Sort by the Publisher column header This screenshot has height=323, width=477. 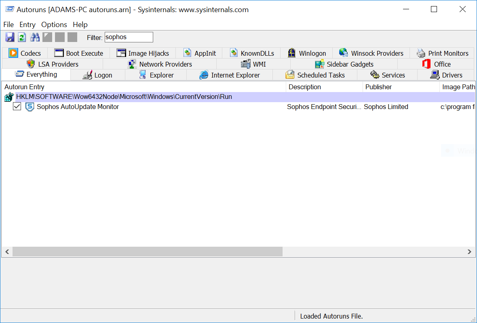tap(401, 87)
